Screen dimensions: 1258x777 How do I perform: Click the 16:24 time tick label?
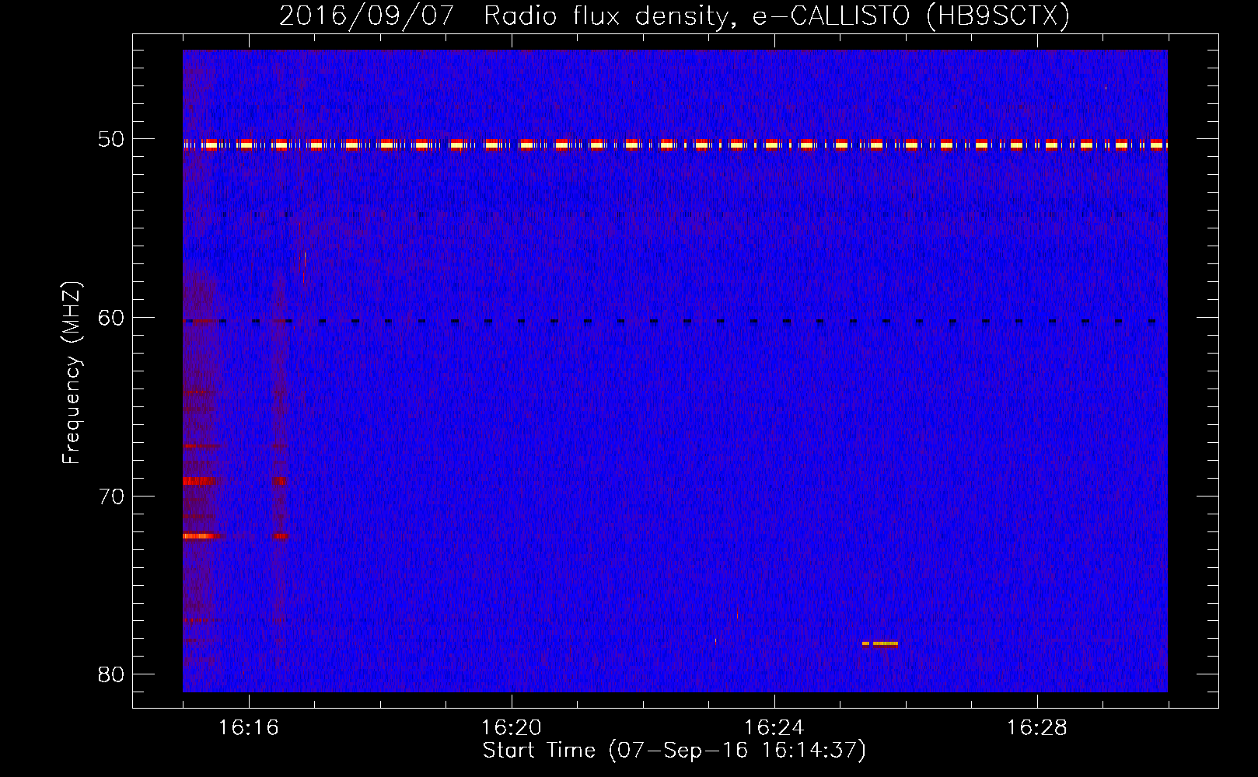coord(774,728)
